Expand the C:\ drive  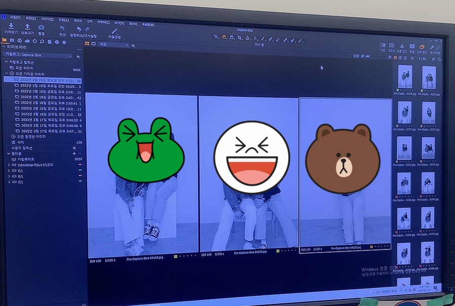tap(9, 171)
